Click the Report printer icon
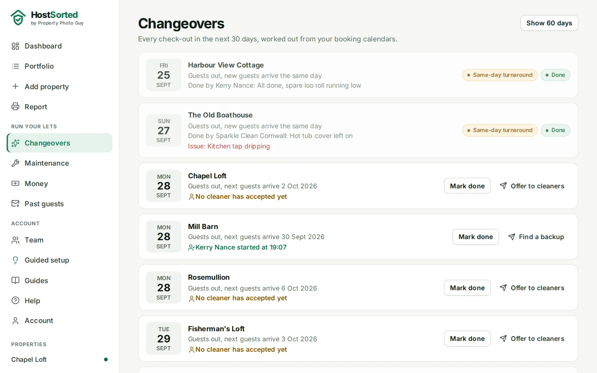 [x=15, y=106]
